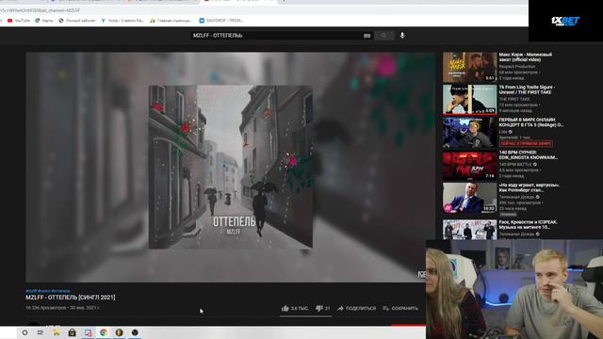Click the Cortana circle icon in taskbar

[x=25, y=332]
